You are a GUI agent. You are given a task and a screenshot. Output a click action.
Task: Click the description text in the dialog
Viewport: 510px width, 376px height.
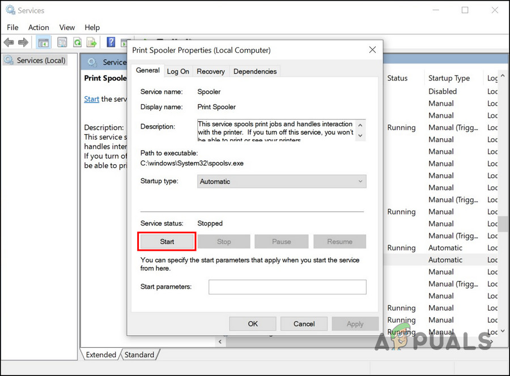pyautogui.click(x=275, y=130)
